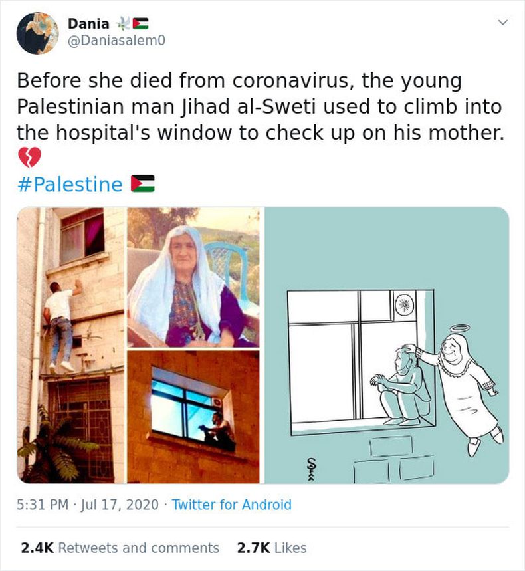This screenshot has height=571, width=525.
Task: Open the Twitter for Android source link
Action: [x=231, y=505]
